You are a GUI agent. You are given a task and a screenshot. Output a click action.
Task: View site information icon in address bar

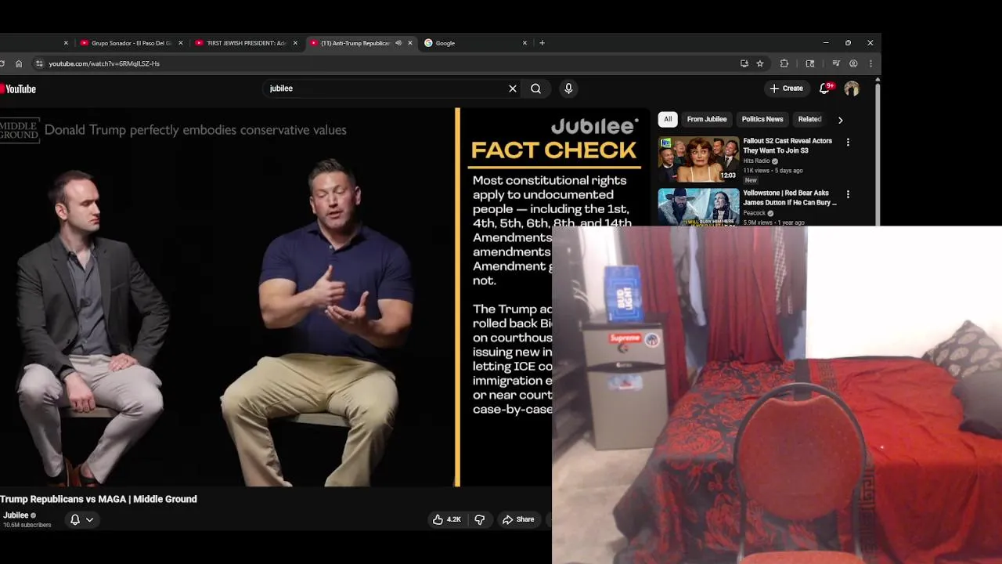pyautogui.click(x=39, y=63)
